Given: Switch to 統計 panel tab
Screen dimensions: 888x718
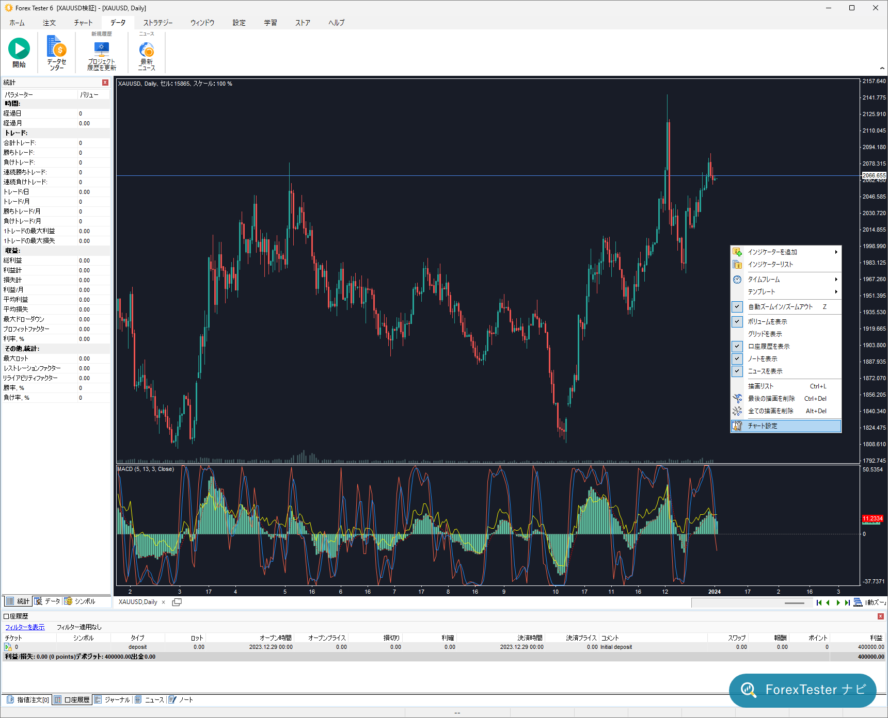Looking at the screenshot, I should pos(18,601).
